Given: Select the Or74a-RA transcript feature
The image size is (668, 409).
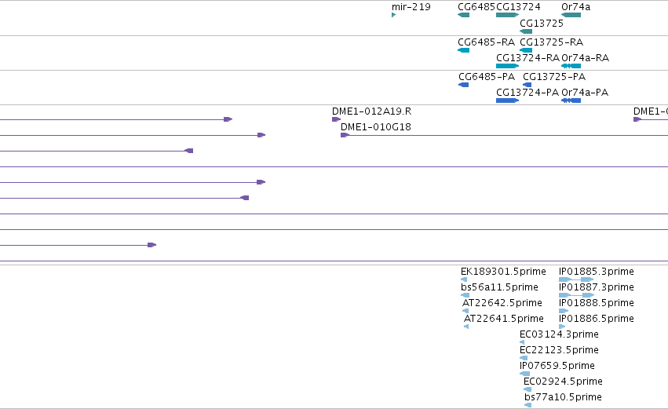Looking at the screenshot, I should click(571, 66).
